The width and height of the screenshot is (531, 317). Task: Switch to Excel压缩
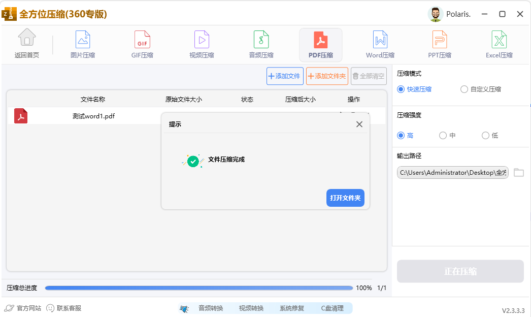pos(499,44)
